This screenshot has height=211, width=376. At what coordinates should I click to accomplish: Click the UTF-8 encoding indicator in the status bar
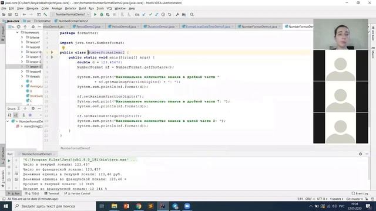click(322, 199)
